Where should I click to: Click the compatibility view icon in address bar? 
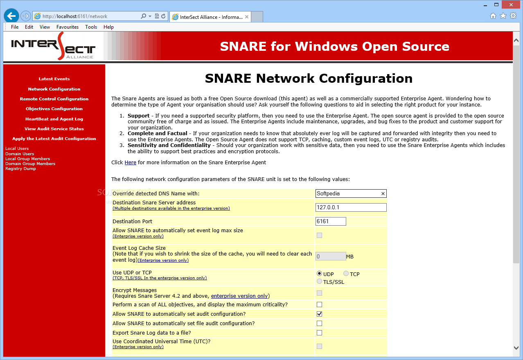pos(157,16)
